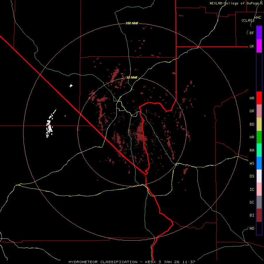Viewport: 264px width, 264px height.
Task: Click the '100 NMI' range ring label
Action: [x=132, y=23]
